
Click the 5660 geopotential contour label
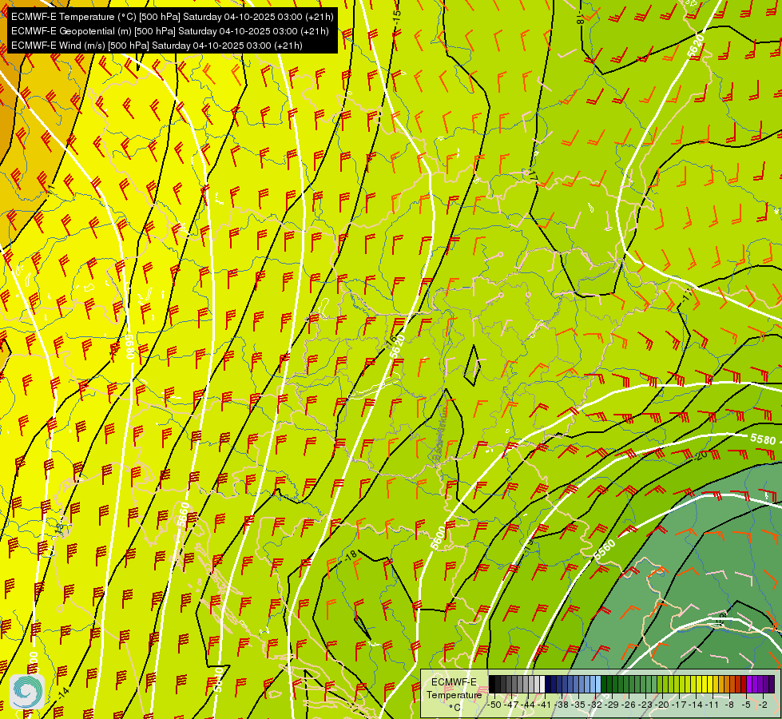[x=184, y=514]
